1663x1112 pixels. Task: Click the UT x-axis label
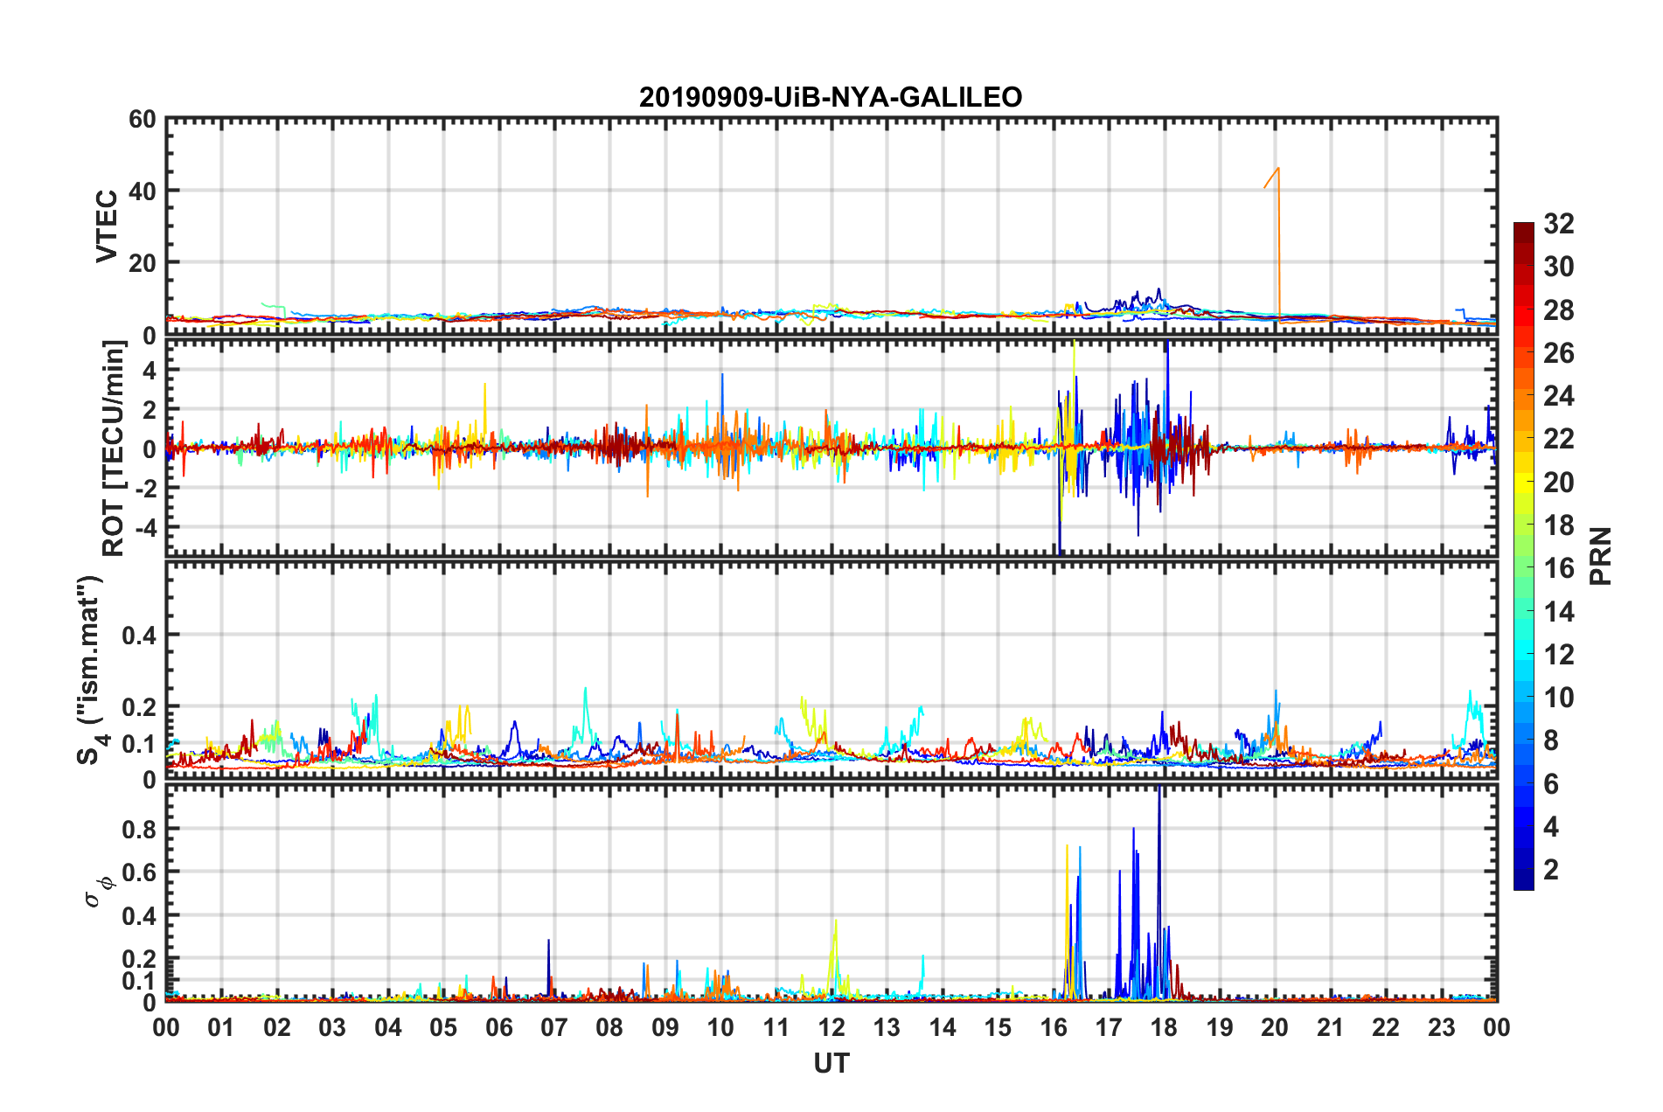pos(831,1063)
